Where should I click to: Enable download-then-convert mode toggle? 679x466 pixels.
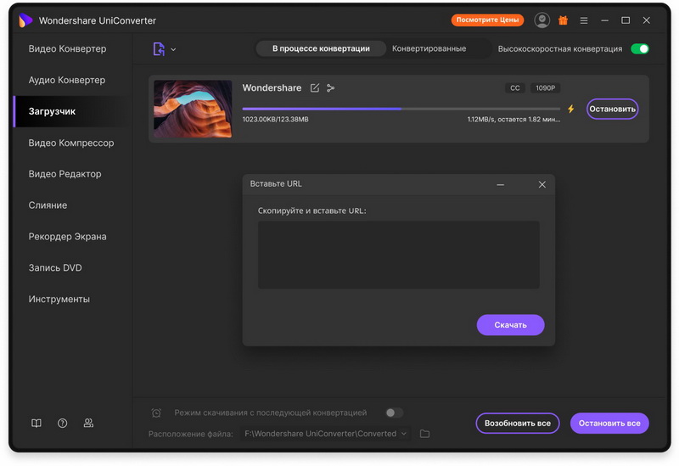point(393,413)
